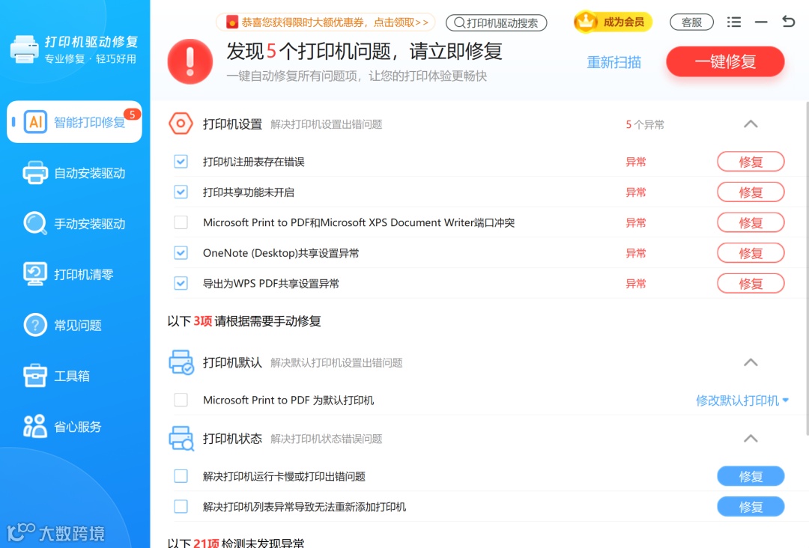
Task: Click the default printer (打印机默认) section icon
Action: (x=181, y=362)
